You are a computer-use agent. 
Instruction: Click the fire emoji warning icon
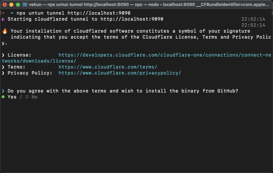(x=5, y=31)
